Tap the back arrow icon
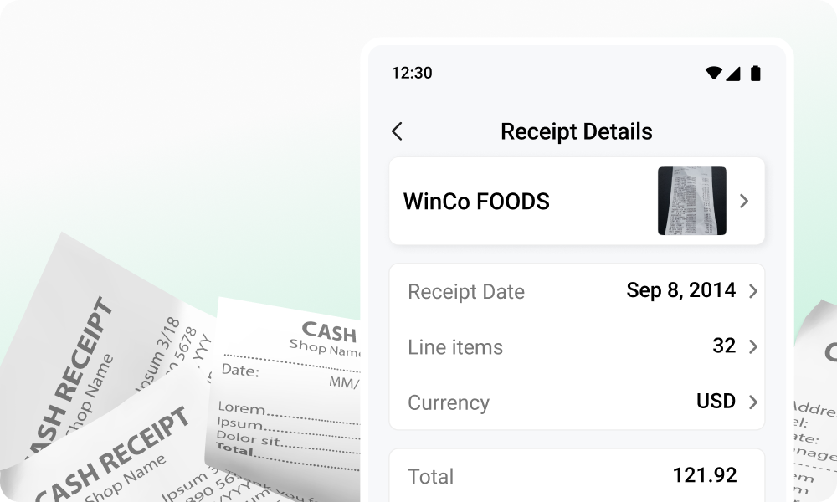This screenshot has height=502, width=837. coord(397,131)
